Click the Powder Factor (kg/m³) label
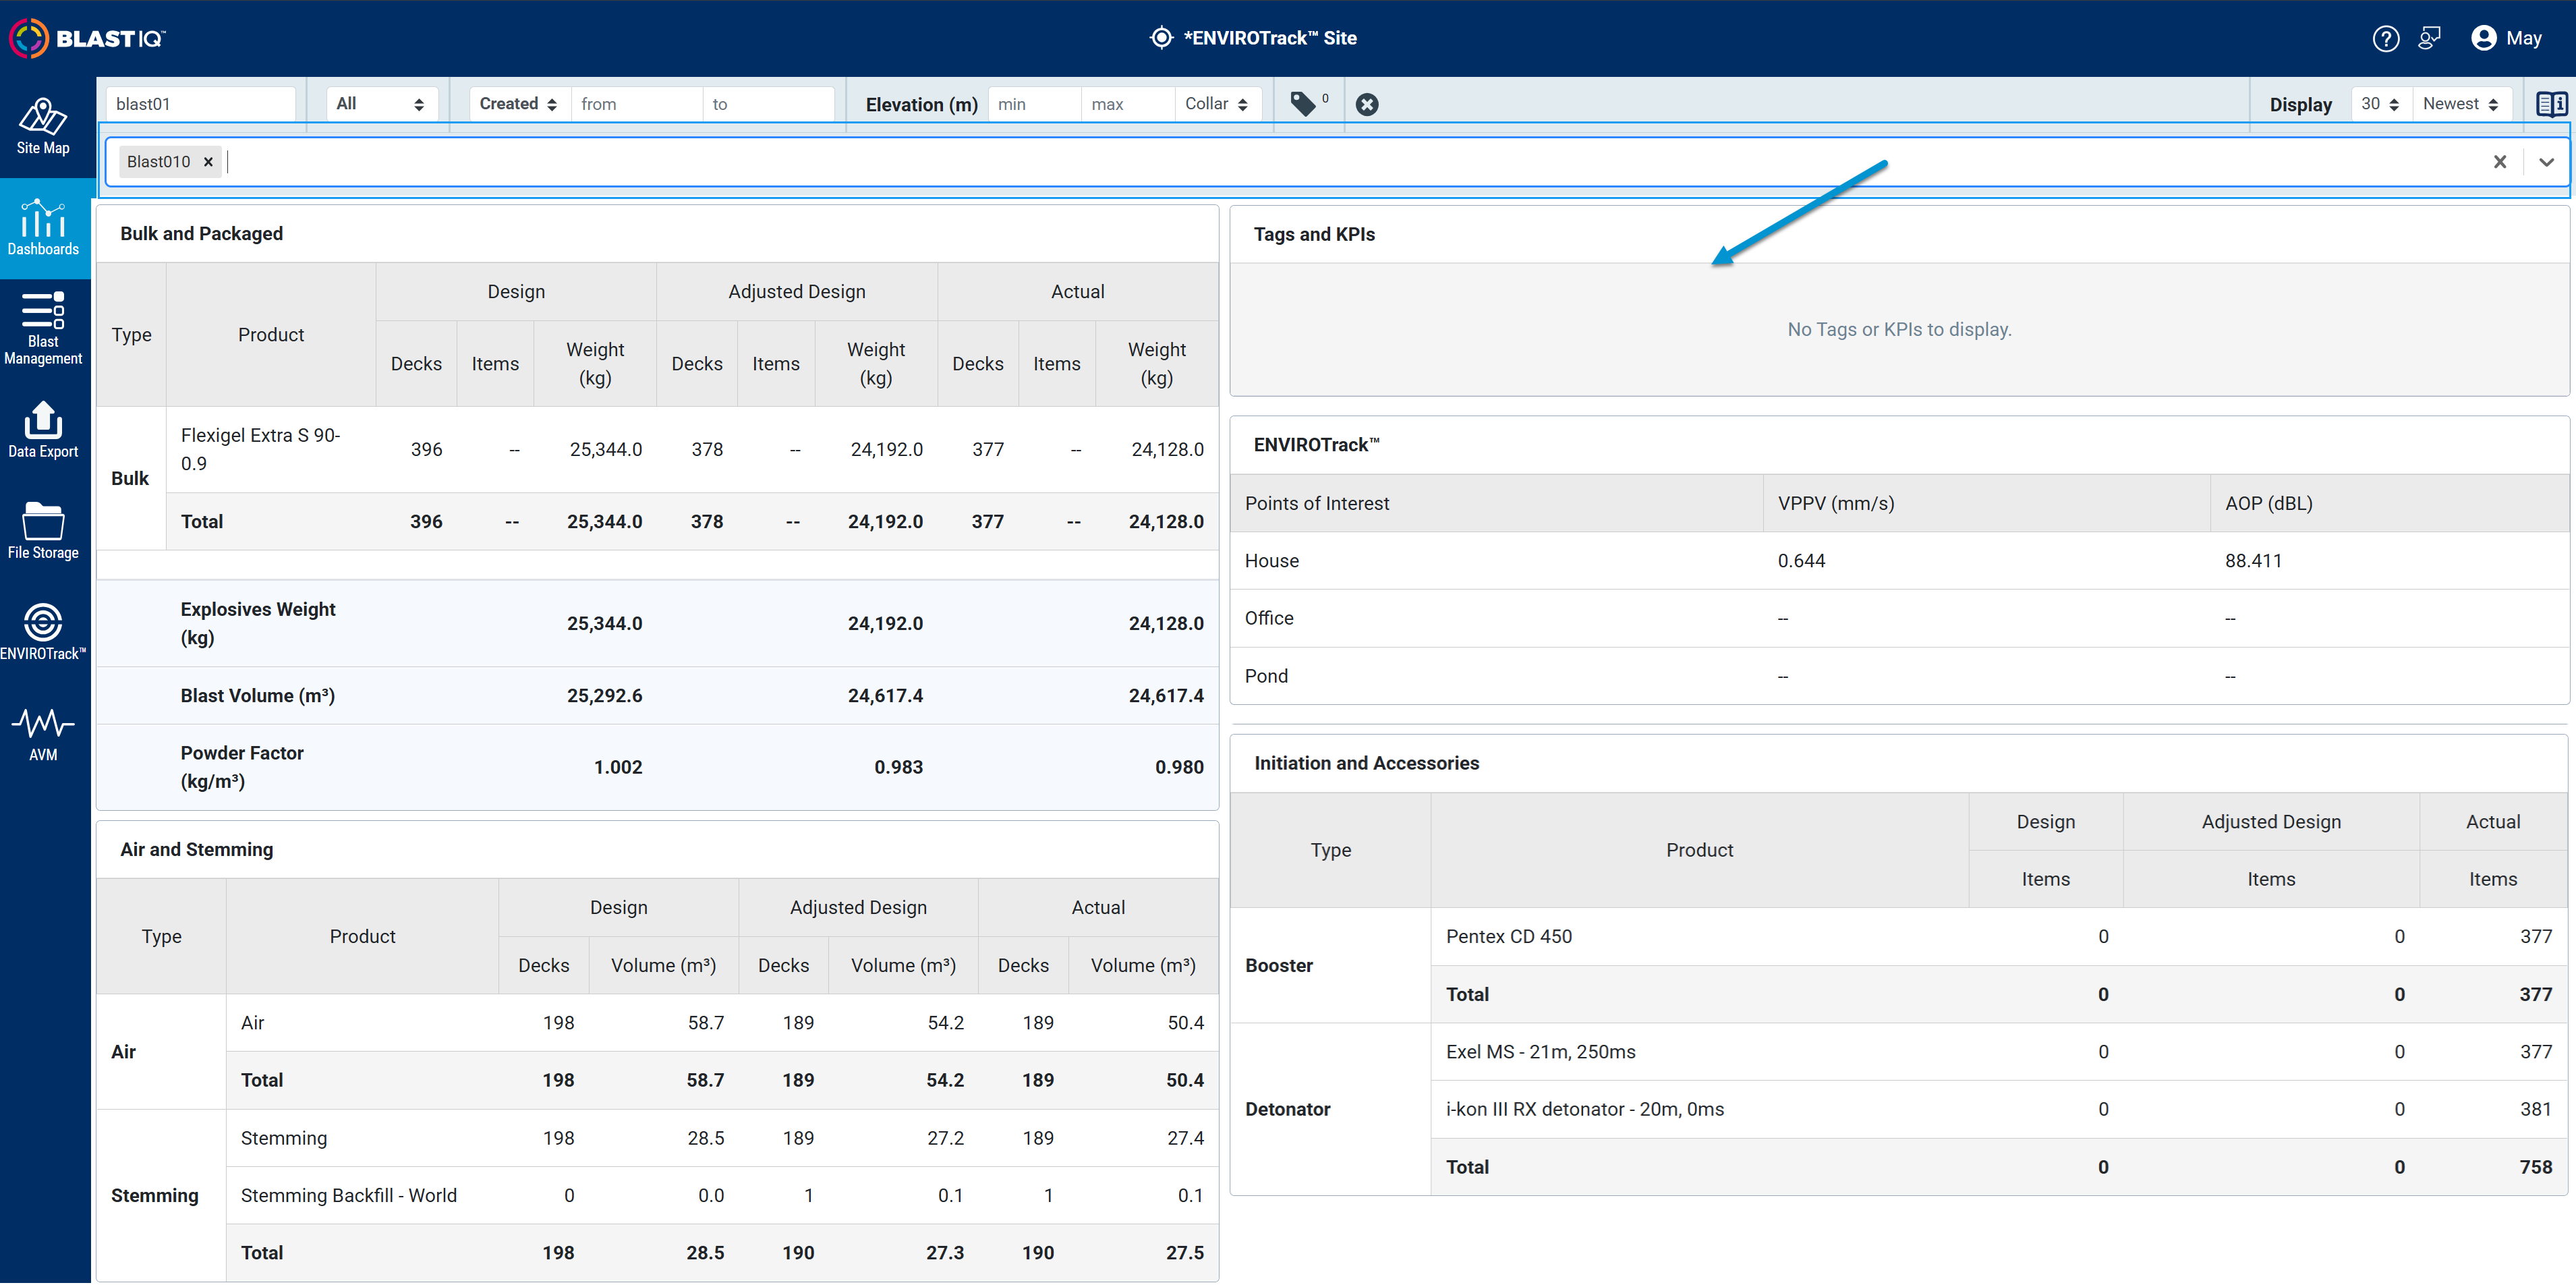 (x=242, y=767)
